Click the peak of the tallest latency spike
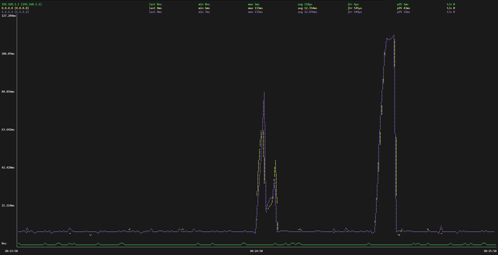The height and width of the screenshot is (255, 498). click(x=394, y=35)
